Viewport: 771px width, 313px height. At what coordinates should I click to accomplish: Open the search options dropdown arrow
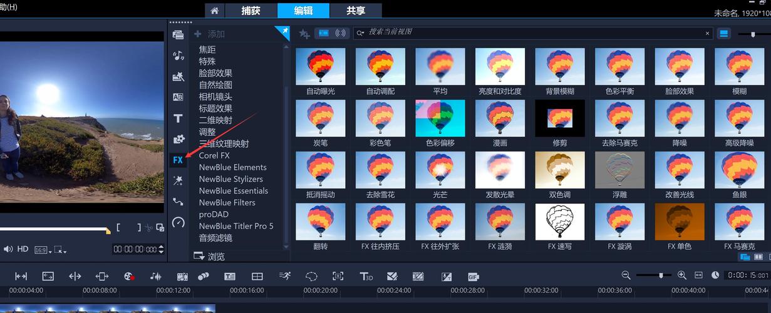360,33
